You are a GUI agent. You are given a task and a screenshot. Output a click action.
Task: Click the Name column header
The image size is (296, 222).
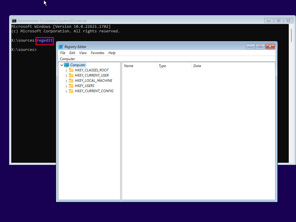tap(139, 66)
